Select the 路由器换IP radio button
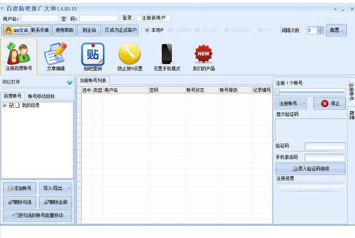This screenshot has height=238, width=355. 227,30
